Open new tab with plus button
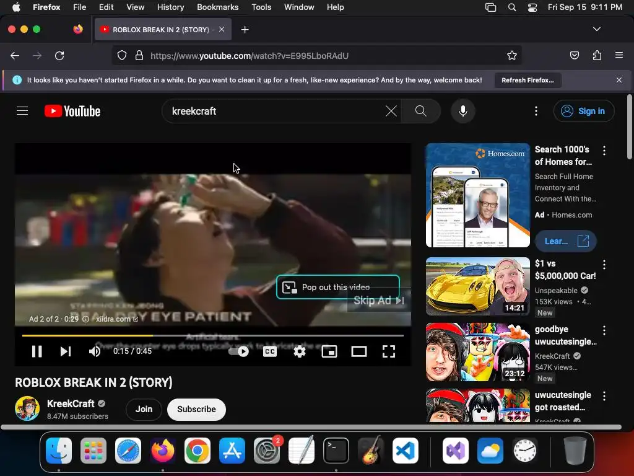Screen dimensions: 634x476 pos(245,30)
